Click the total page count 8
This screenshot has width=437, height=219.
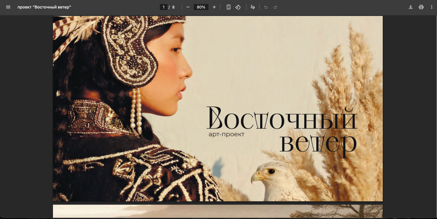[173, 7]
